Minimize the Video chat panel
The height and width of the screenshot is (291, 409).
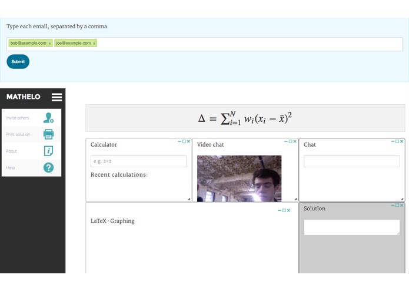coord(286,141)
